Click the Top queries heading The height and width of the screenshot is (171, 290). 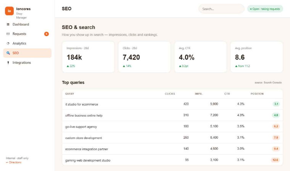pos(73,83)
